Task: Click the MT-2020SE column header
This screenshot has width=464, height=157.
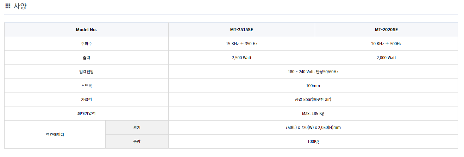Action: pyautogui.click(x=386, y=30)
